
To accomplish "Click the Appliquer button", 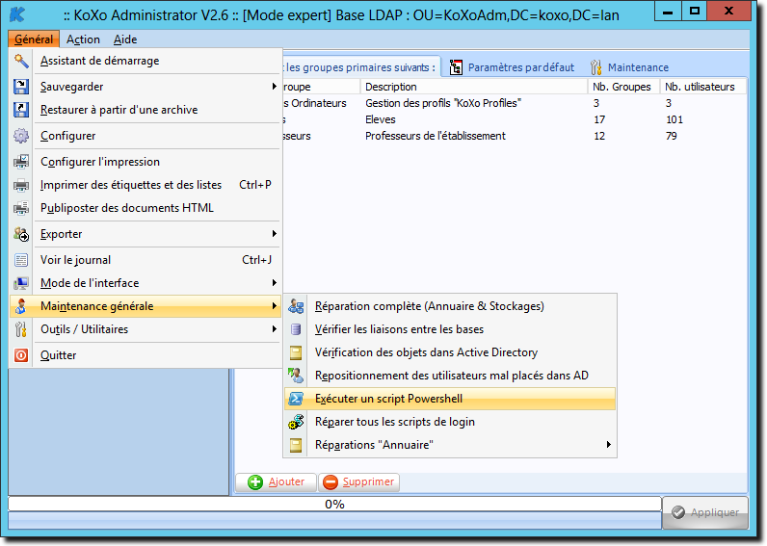I will coord(705,512).
